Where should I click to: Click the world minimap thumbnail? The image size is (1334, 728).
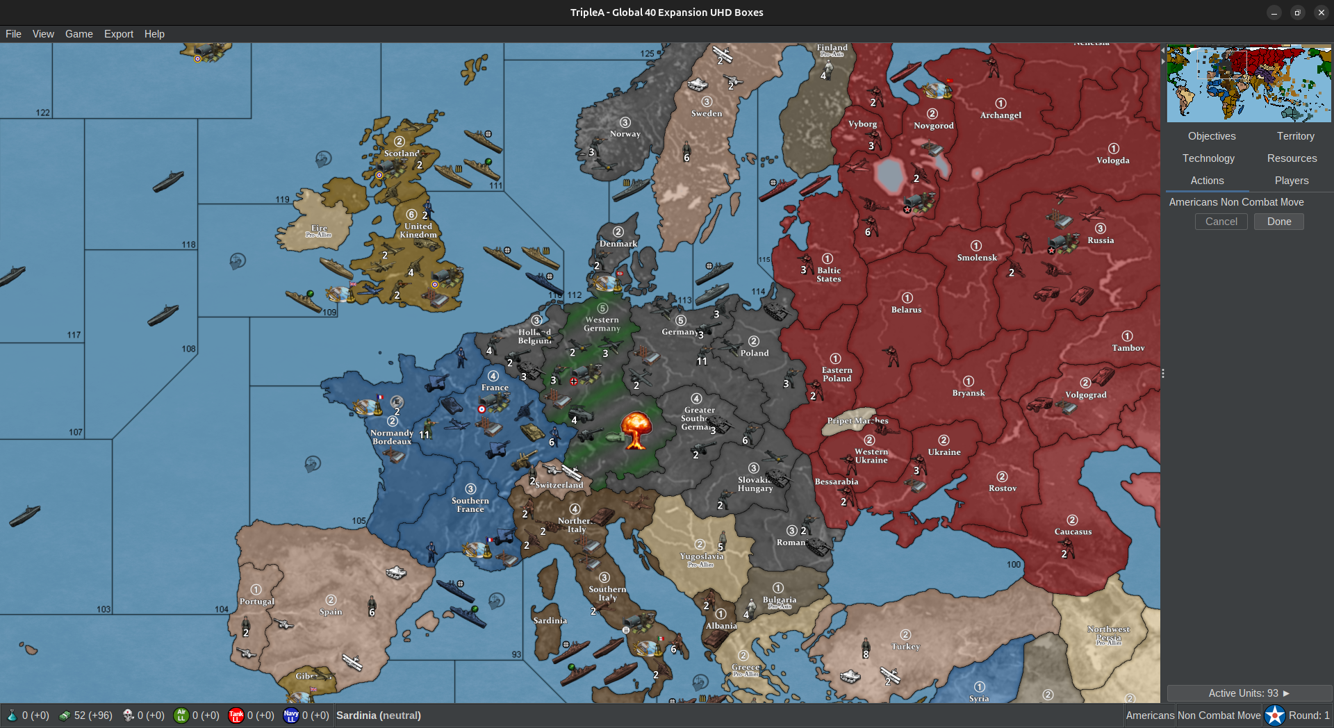pos(1249,83)
